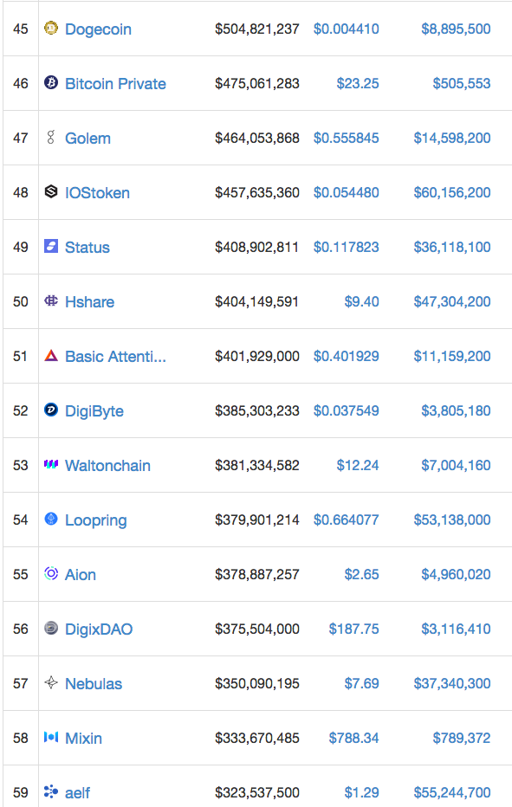Click the Loopring logo icon
The height and width of the screenshot is (807, 512).
[x=51, y=519]
